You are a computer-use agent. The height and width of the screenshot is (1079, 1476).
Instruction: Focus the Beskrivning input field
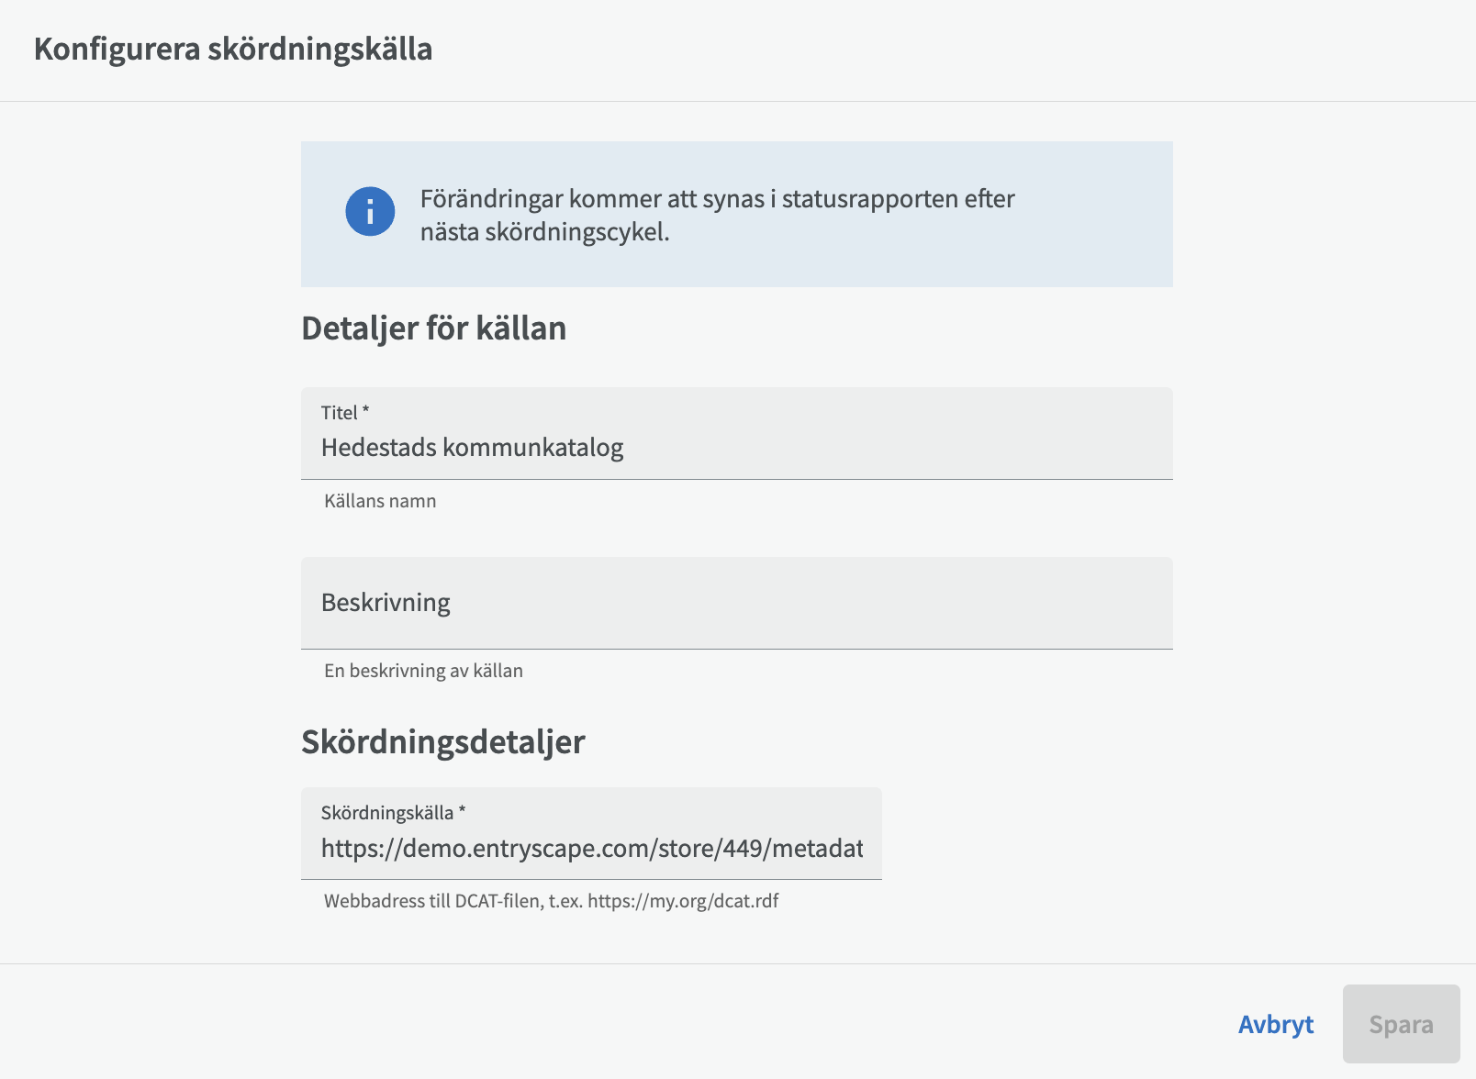click(x=734, y=603)
